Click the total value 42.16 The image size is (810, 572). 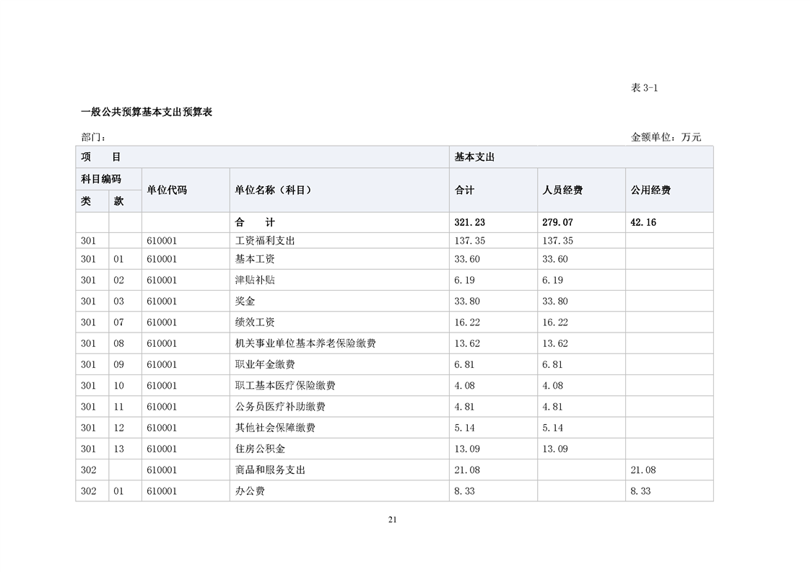[643, 222]
